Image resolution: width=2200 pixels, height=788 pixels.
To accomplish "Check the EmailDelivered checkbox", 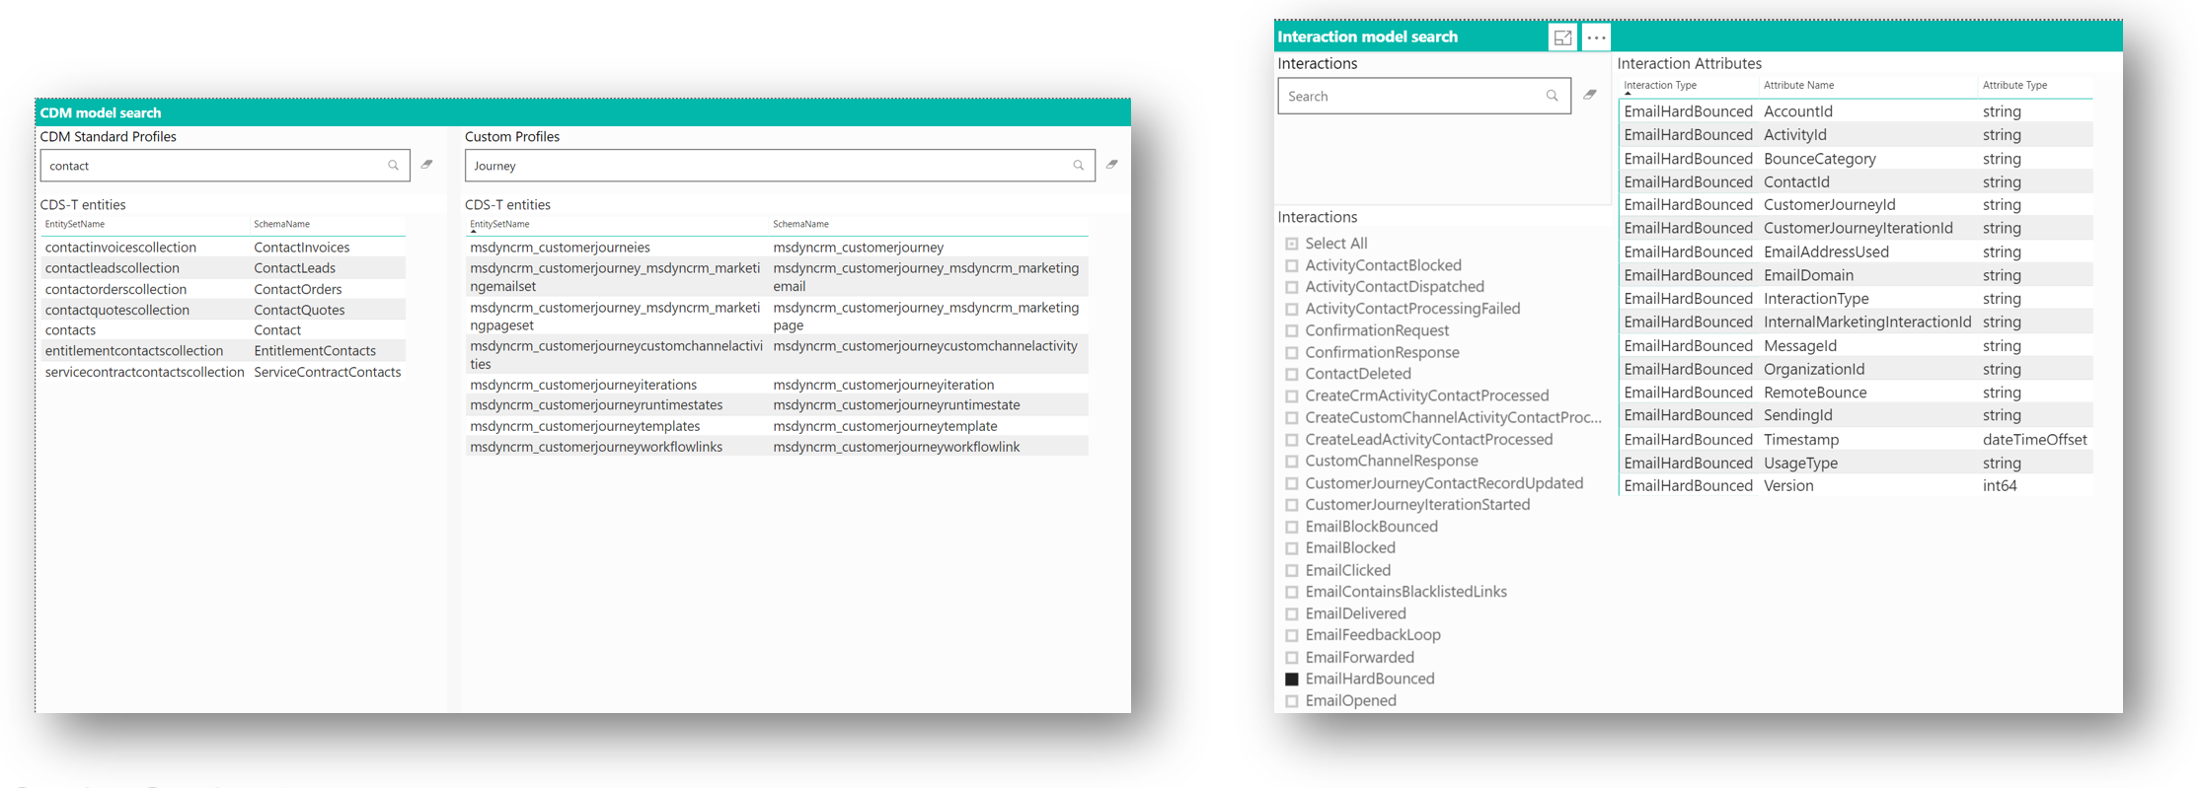I will [x=1292, y=613].
